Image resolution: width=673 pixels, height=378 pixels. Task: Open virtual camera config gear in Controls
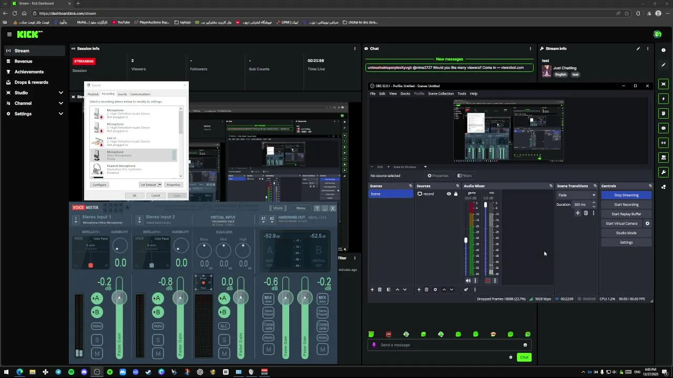click(647, 224)
